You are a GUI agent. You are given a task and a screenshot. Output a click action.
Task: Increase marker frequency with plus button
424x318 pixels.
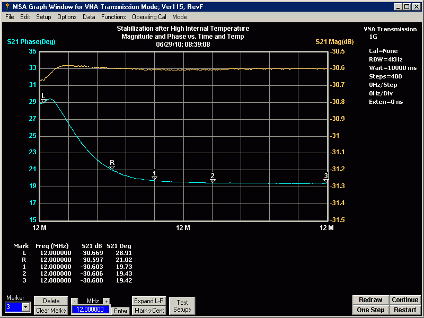tap(107, 301)
